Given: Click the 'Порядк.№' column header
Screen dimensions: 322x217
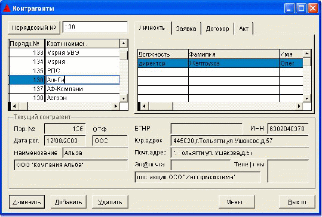Looking at the screenshot, I should [26, 44].
